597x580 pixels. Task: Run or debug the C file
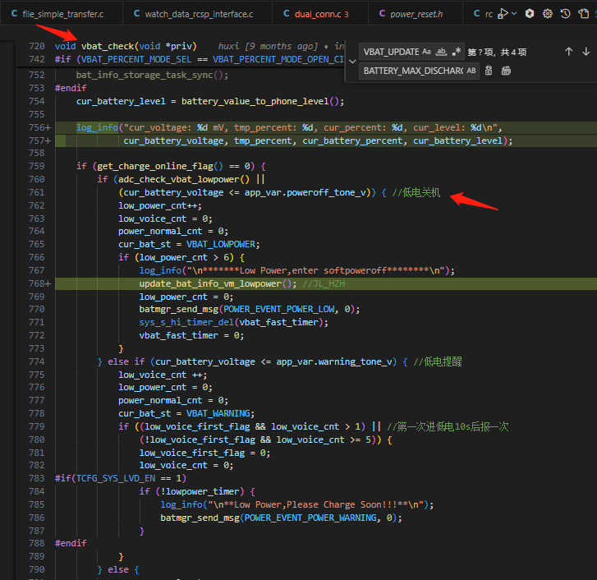tap(503, 14)
